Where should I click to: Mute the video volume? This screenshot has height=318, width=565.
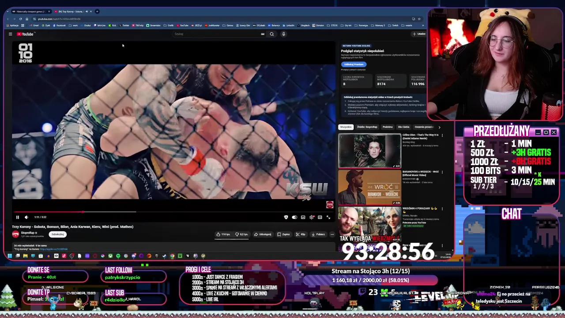point(26,217)
